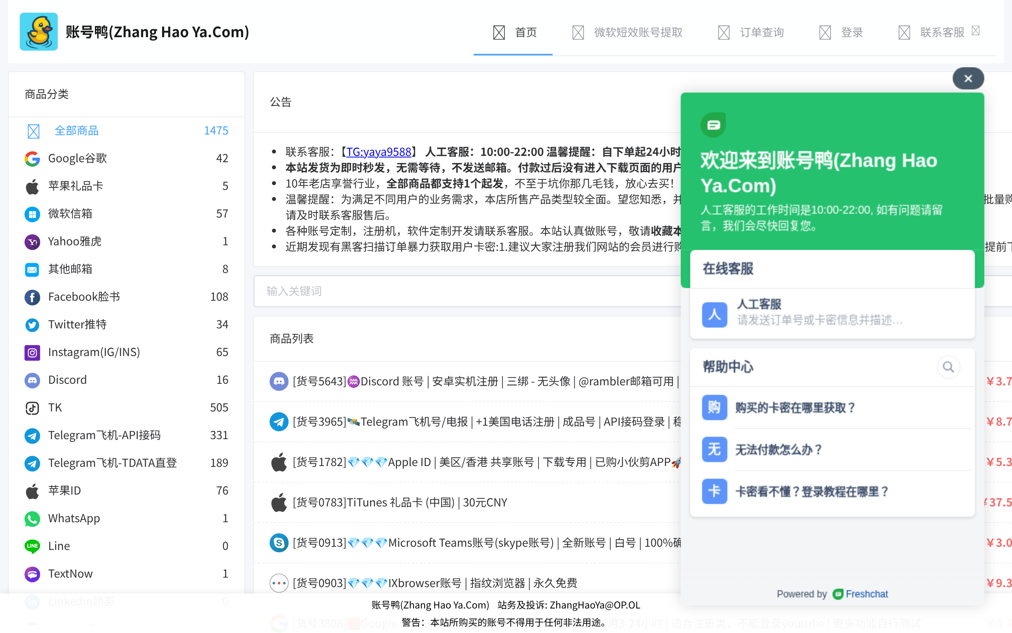Click the WhatsApp green icon
The image size is (1012, 633).
32,519
